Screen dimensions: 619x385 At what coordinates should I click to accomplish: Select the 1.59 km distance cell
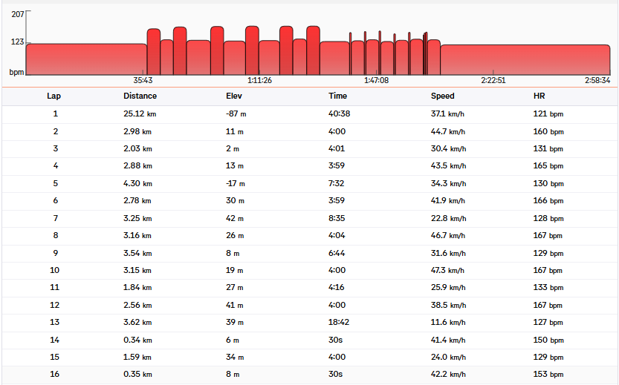[137, 358]
